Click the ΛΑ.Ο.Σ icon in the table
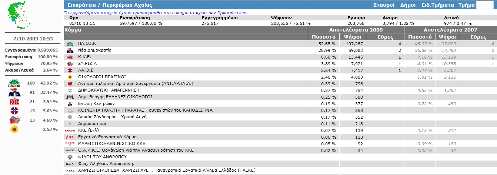 (70, 70)
